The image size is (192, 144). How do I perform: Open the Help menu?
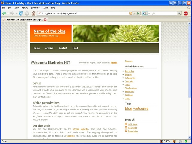(53, 8)
